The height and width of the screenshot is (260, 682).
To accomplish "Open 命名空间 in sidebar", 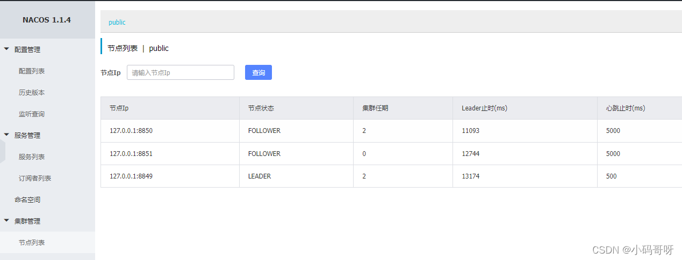I will coord(27,199).
